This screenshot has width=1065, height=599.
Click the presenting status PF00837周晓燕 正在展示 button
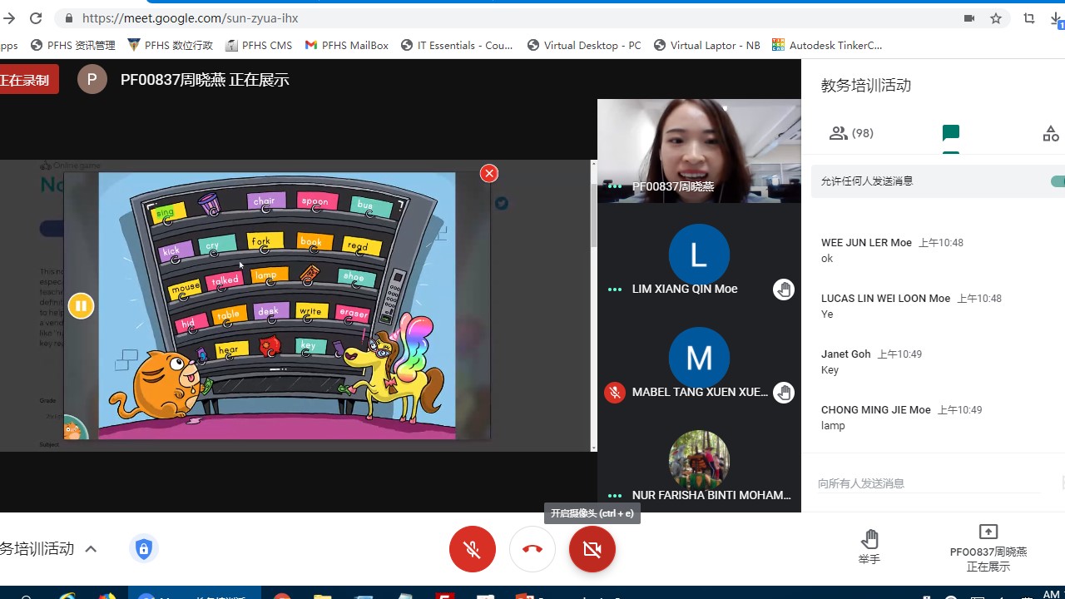[988, 547]
